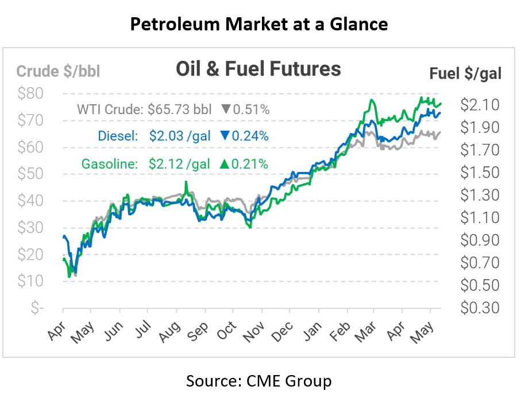This screenshot has width=521, height=394.
Task: Click the Petroleum Market at a Glance heading
Action: coord(258,24)
